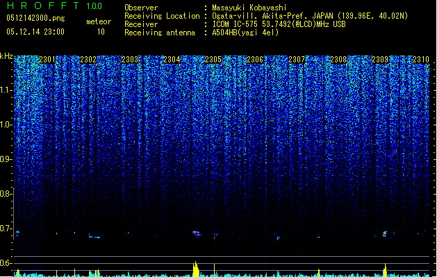
Task: Click the 0.6 frequency axis label
Action: (6, 263)
